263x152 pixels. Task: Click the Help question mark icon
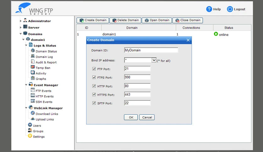click(x=209, y=9)
